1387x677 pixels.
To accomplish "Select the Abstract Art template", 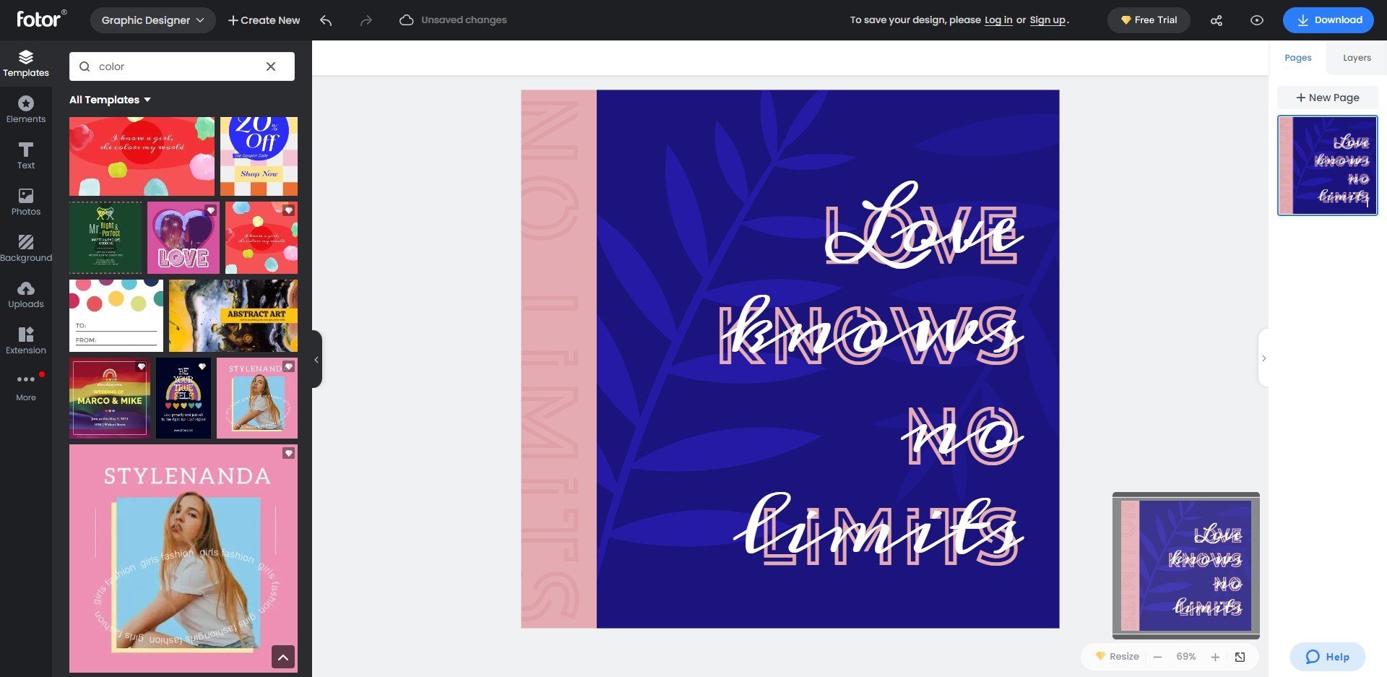I will 233,316.
